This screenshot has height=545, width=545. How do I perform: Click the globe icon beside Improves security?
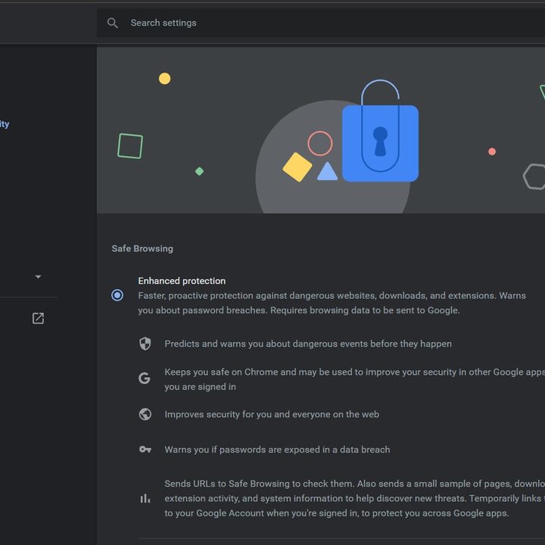(145, 414)
